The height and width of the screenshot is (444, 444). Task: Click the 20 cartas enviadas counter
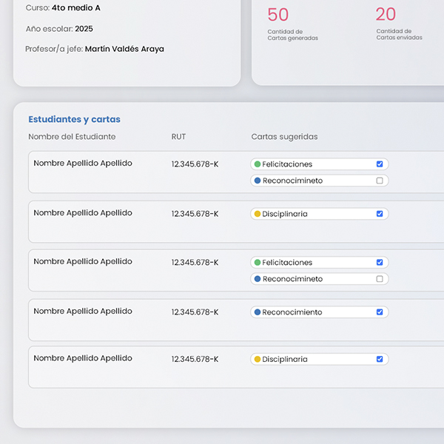coord(386,15)
